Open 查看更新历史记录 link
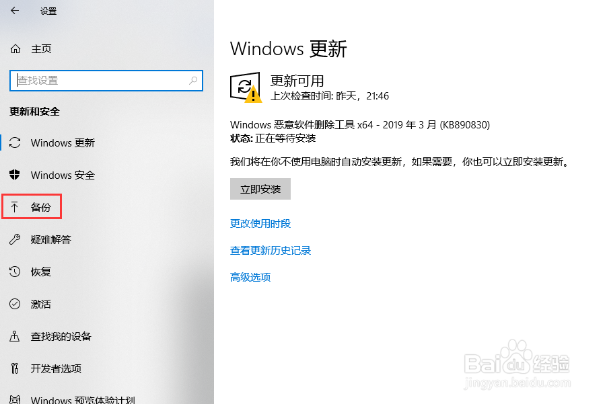 click(271, 251)
